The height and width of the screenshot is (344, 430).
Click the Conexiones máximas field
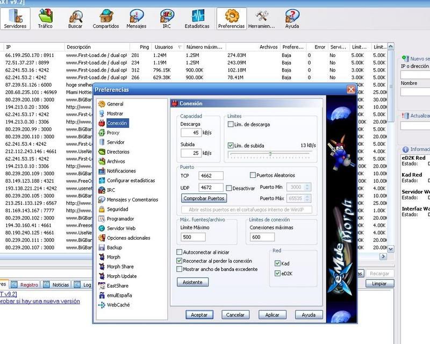262,237
